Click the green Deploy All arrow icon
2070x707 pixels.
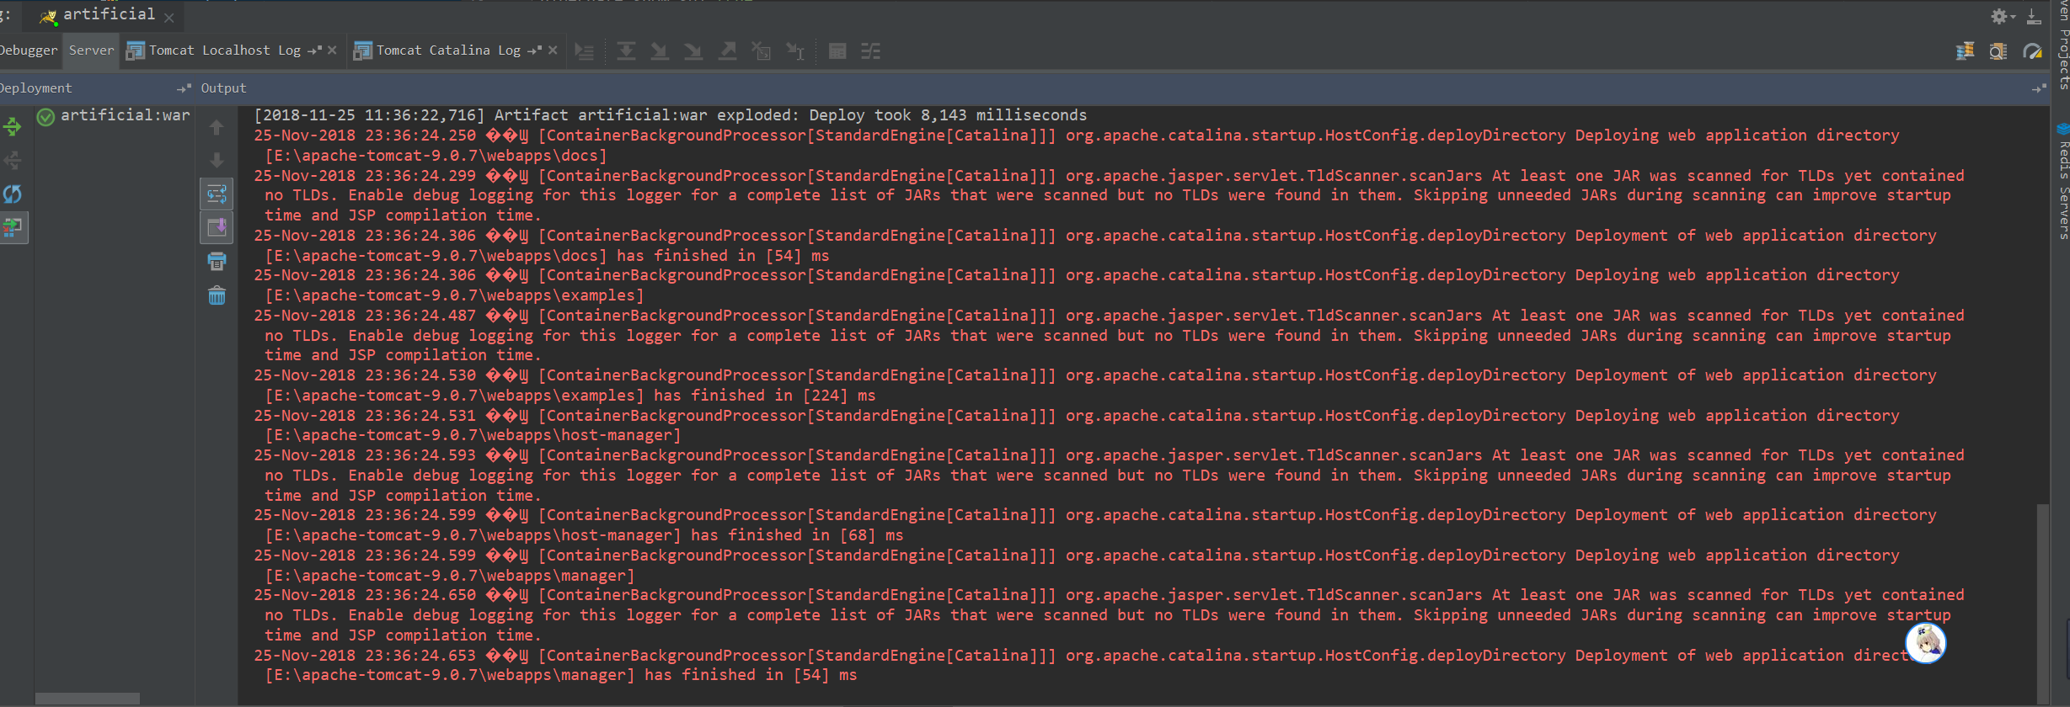point(13,127)
